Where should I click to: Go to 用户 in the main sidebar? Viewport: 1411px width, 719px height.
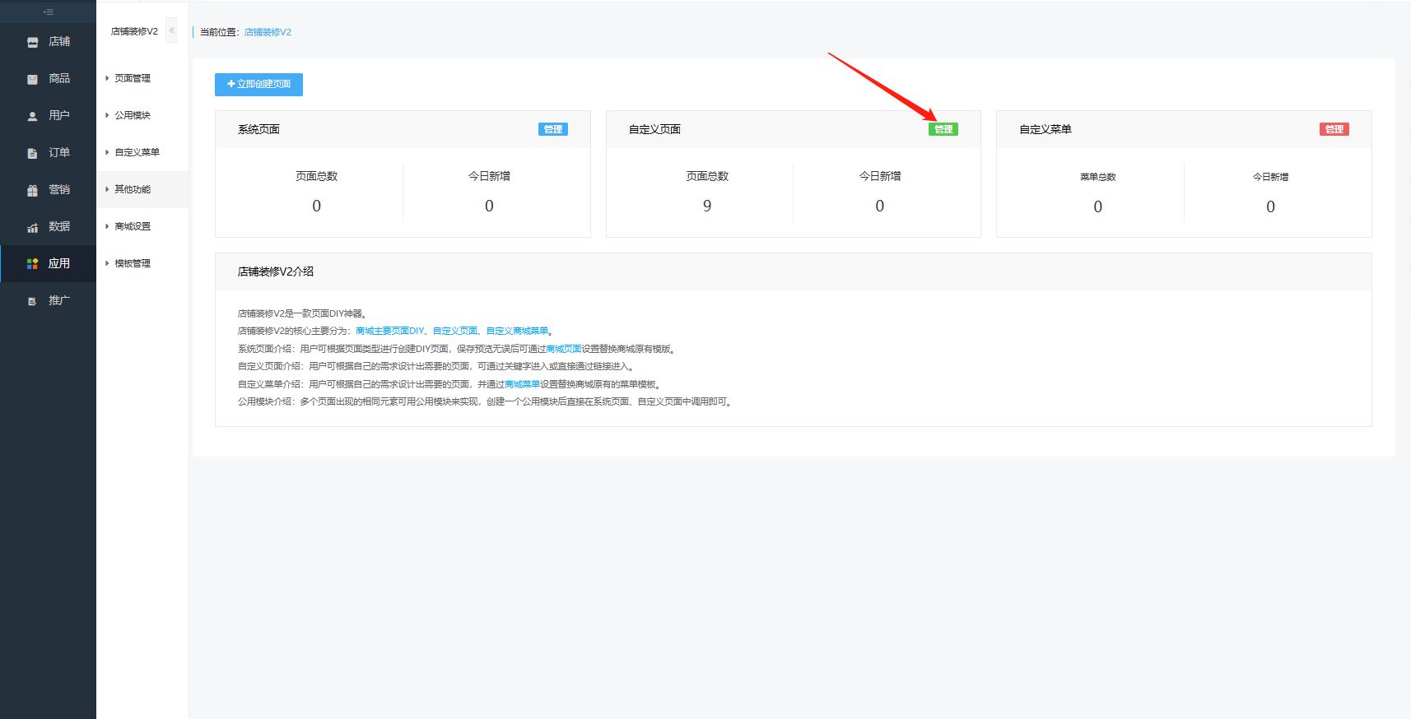[x=48, y=115]
